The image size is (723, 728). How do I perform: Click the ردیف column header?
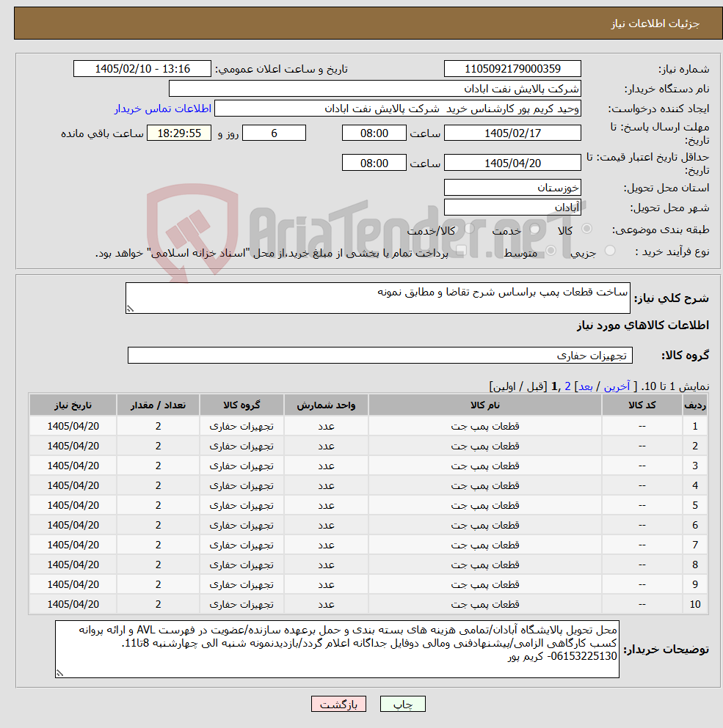pyautogui.click(x=695, y=405)
